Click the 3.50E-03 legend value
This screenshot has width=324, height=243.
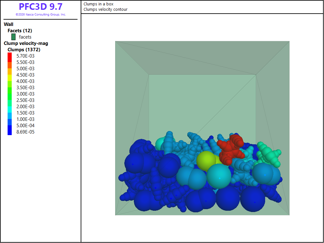25,88
